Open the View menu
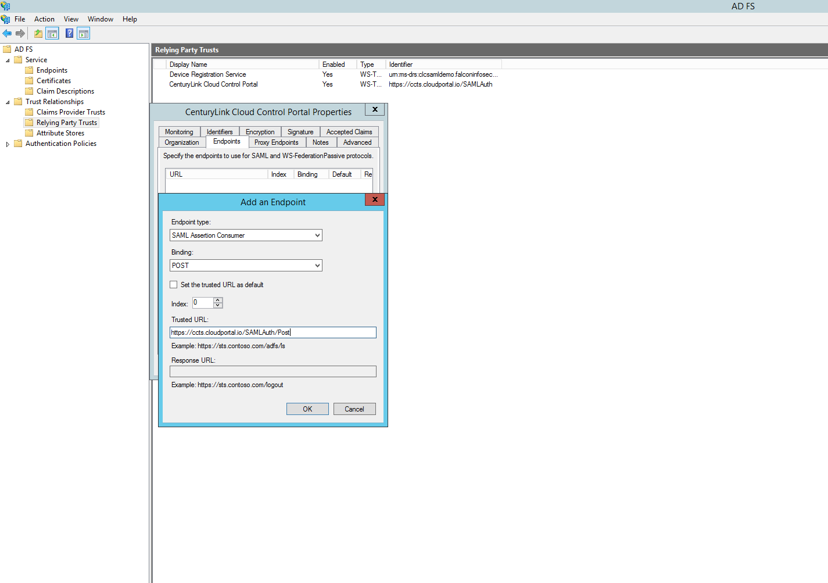The image size is (828, 583). coord(71,19)
